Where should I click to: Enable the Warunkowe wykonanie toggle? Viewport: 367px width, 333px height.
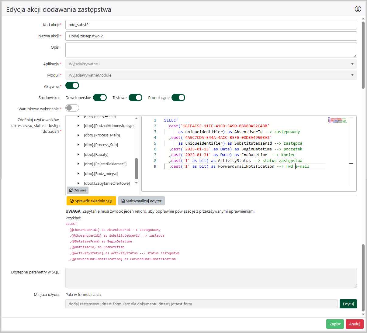point(72,108)
